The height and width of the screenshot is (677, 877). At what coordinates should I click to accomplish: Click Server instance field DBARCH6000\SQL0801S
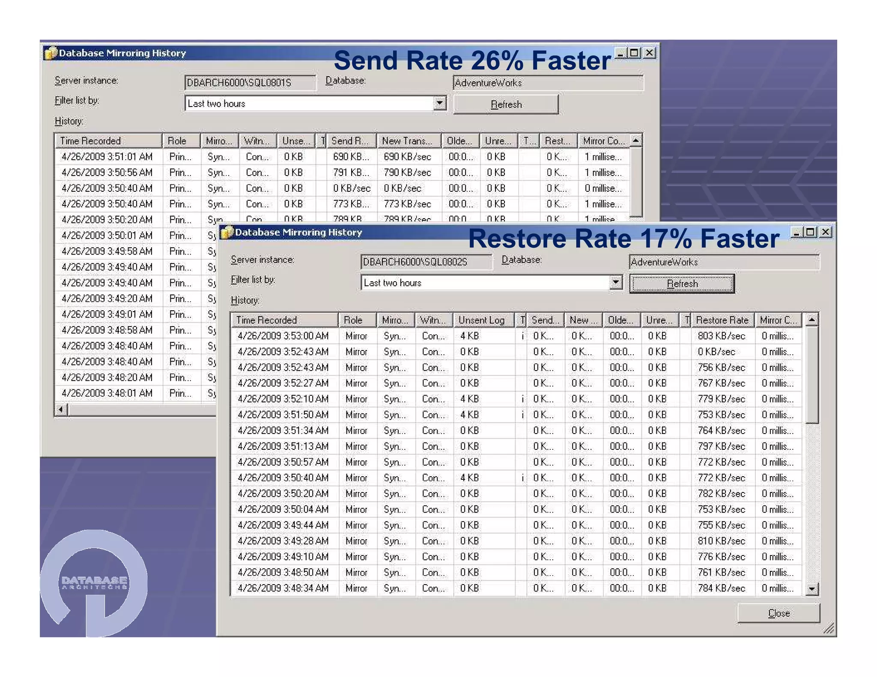point(250,83)
